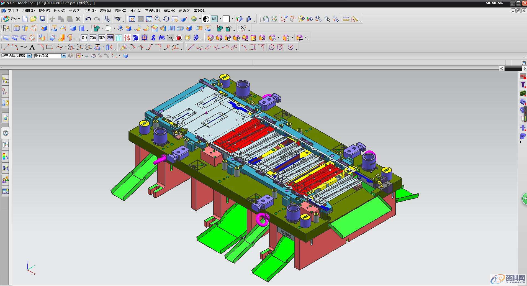Image resolution: width=527 pixels, height=286 pixels.
Task: Click the Rotate view icon
Action: click(x=166, y=19)
